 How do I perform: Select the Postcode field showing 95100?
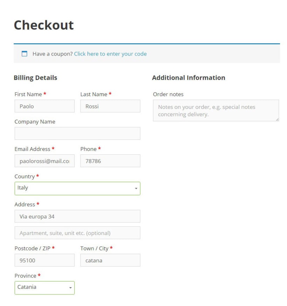click(x=44, y=260)
